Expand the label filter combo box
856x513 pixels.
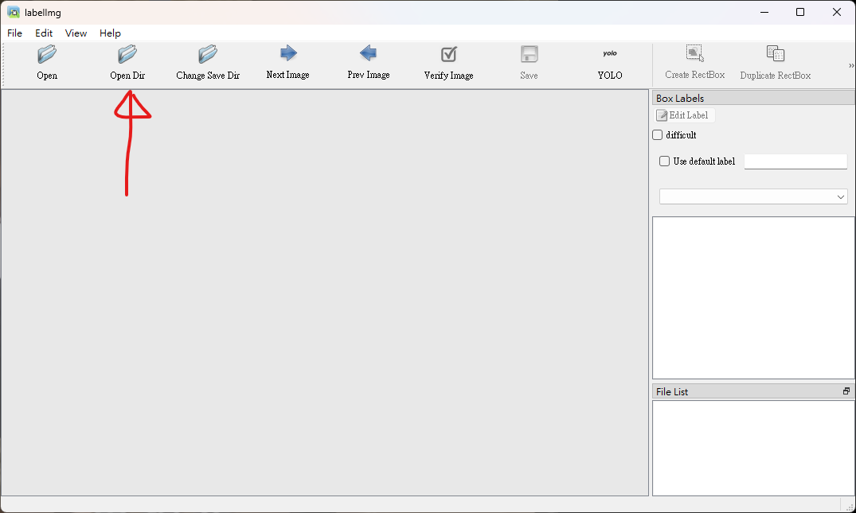pos(753,196)
